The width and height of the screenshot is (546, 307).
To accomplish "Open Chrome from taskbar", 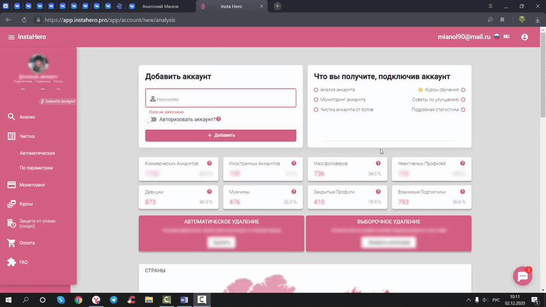I will 78,299.
